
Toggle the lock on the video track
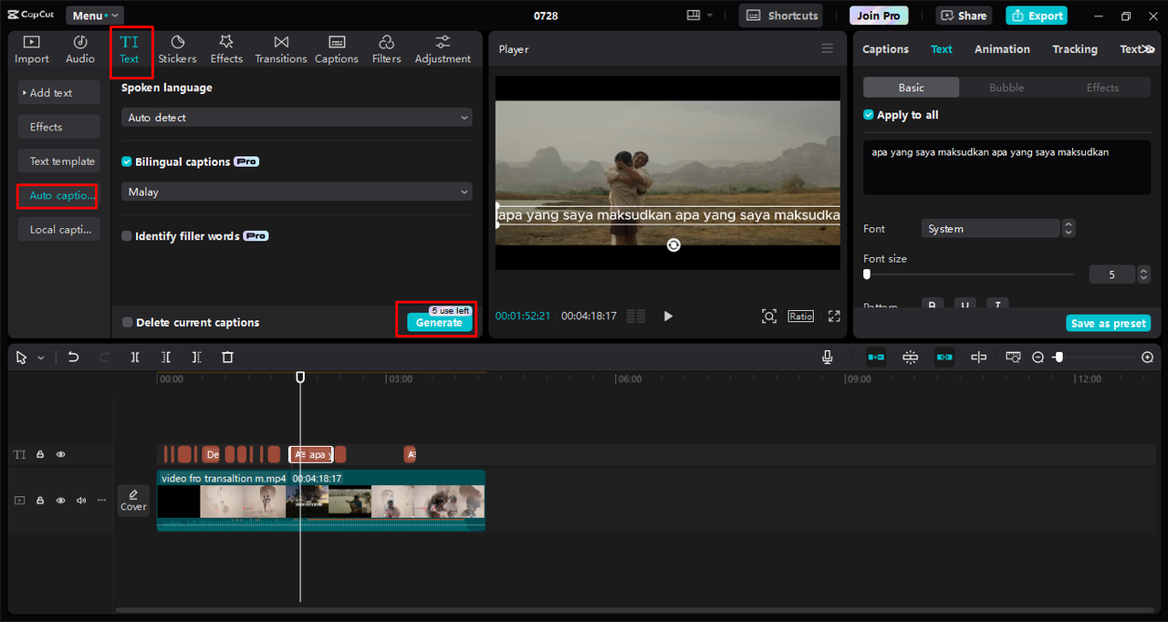coord(40,501)
